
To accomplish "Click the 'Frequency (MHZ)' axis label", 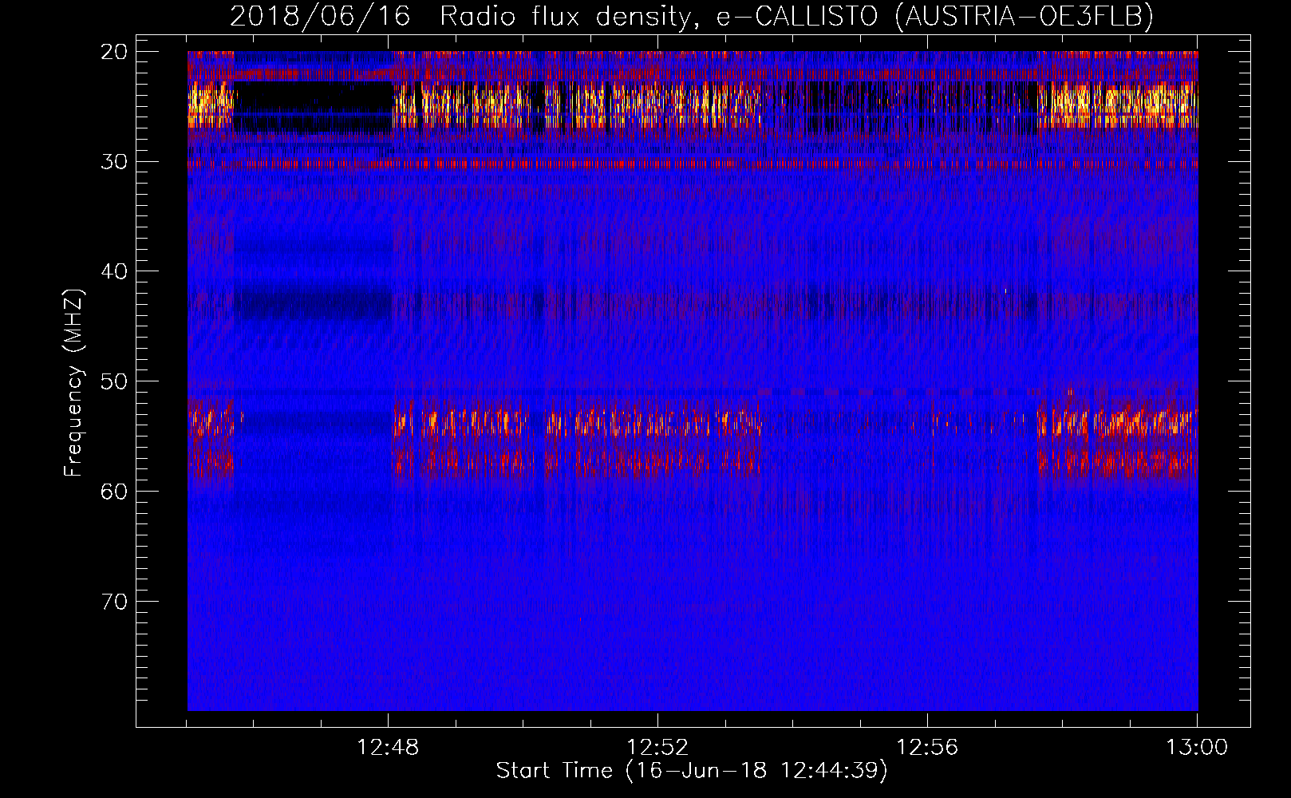I will 73,383.
